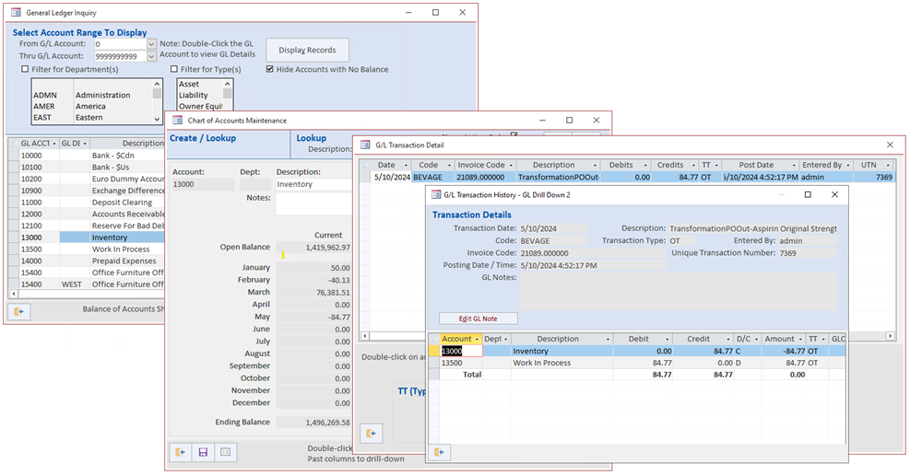Open the From G/L Account dropdown
The height and width of the screenshot is (475, 910).
(151, 44)
